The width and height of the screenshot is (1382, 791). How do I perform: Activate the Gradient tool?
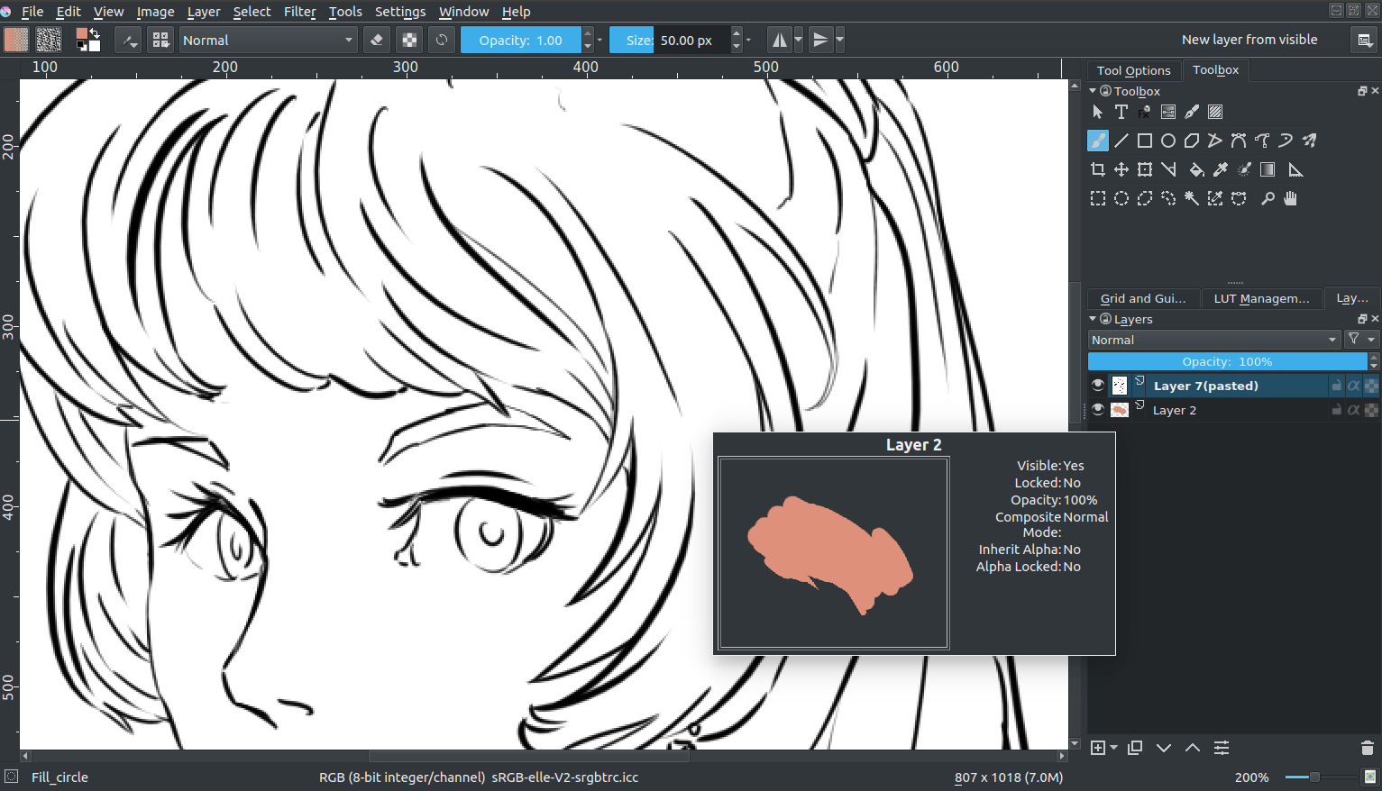pos(1268,169)
